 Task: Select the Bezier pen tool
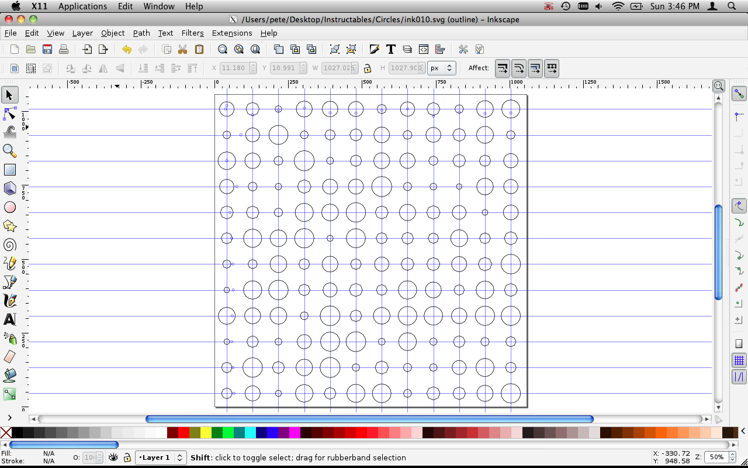[x=10, y=282]
